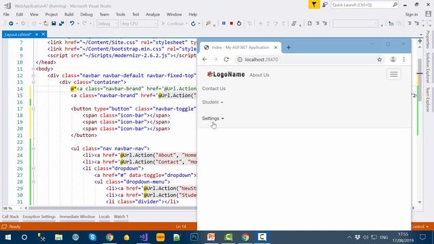Viewport: 434px width, 244px height.
Task: Click the Open File icon in toolbar
Action: click(46, 24)
